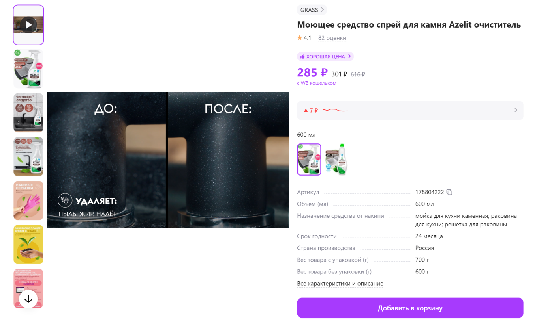Click the thumbs-up icon on the price badge
The width and height of the screenshot is (537, 321).
(303, 56)
